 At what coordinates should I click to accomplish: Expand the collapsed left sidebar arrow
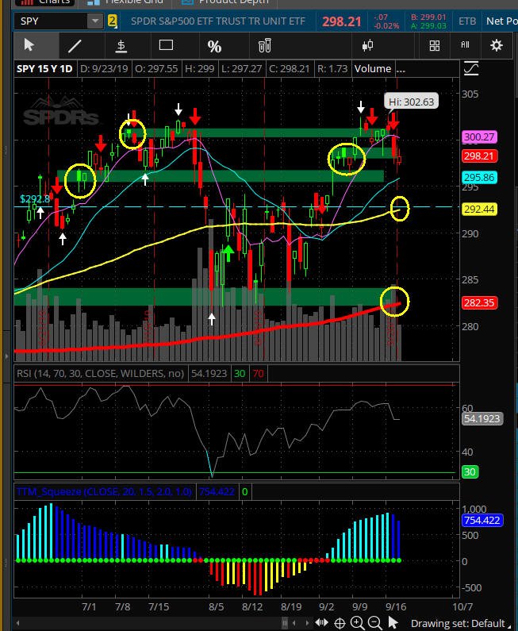click(x=6, y=356)
